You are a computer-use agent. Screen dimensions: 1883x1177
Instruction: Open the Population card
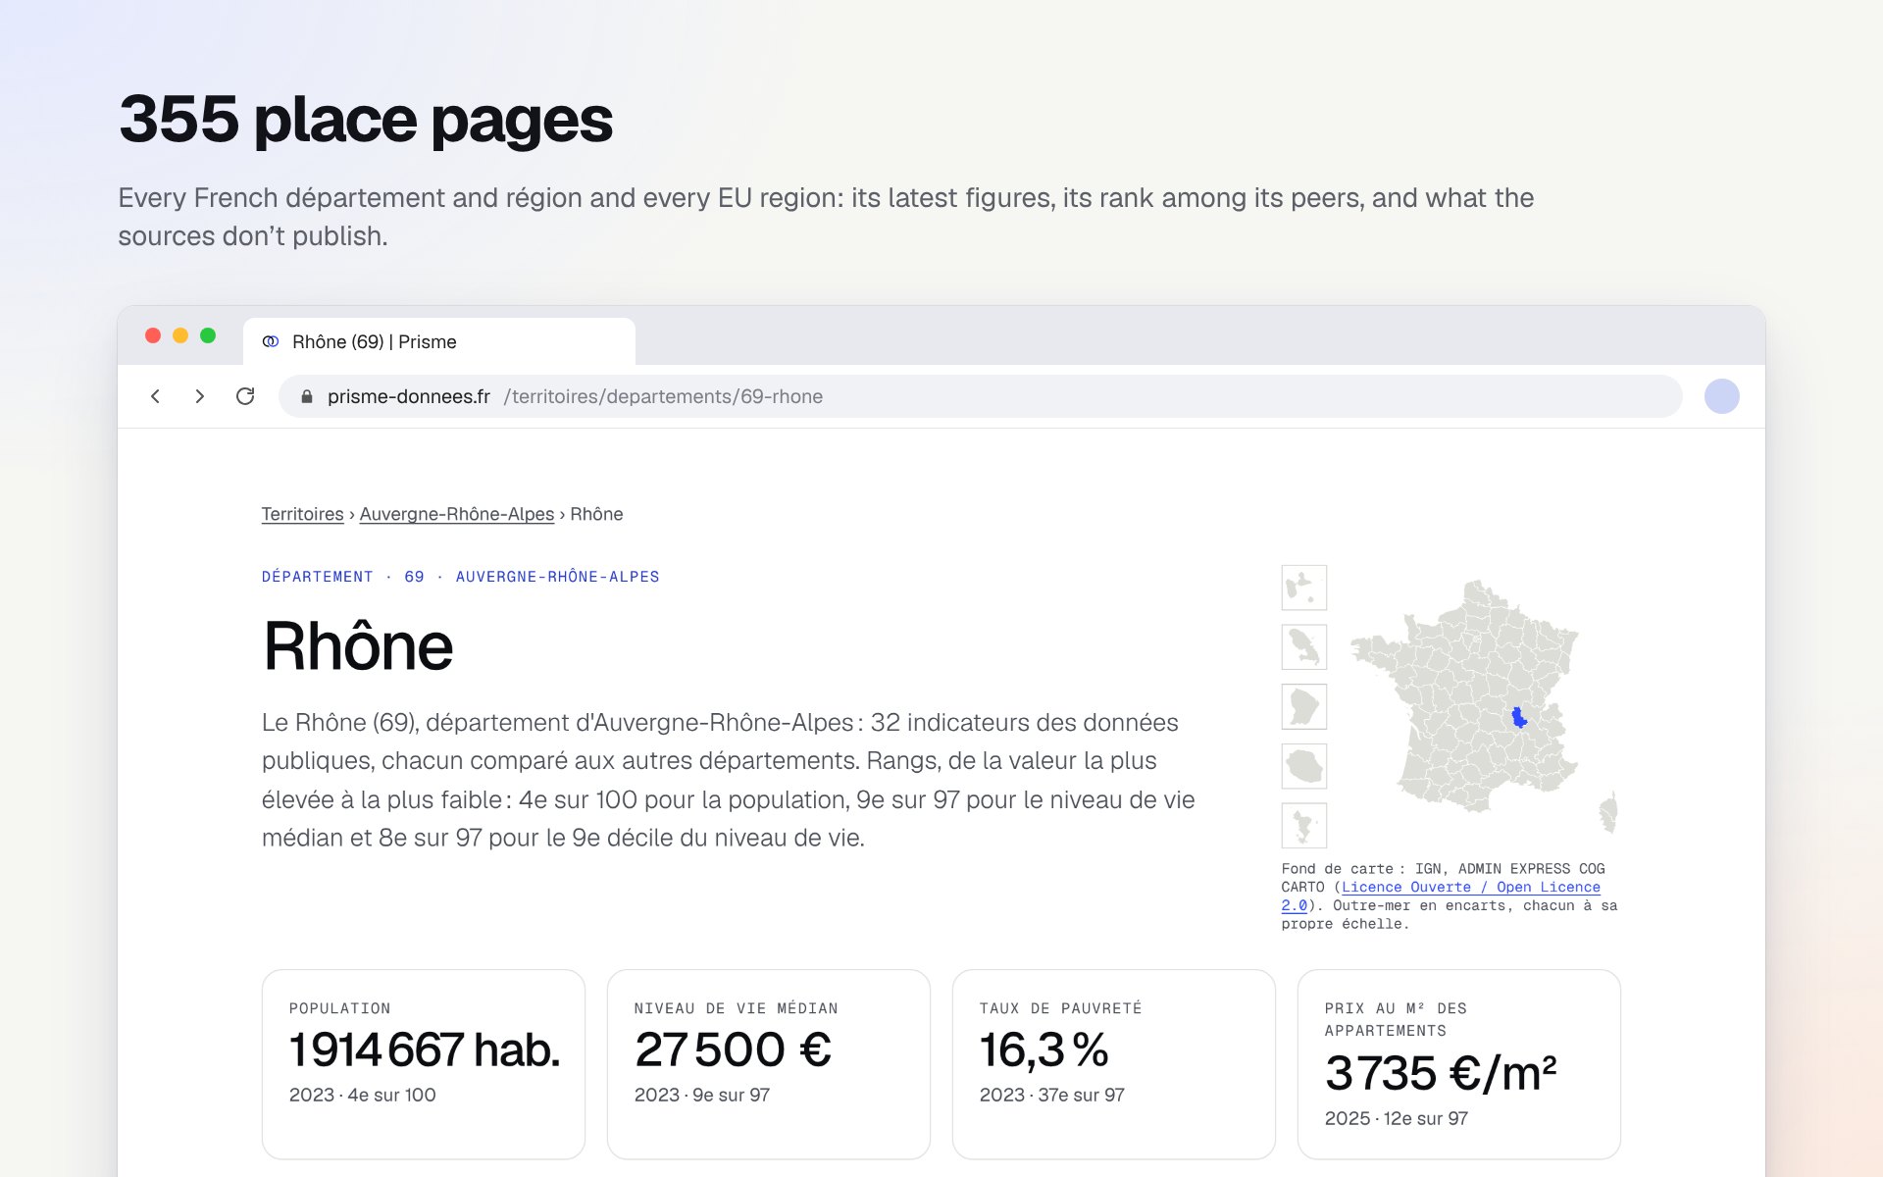click(x=424, y=1064)
